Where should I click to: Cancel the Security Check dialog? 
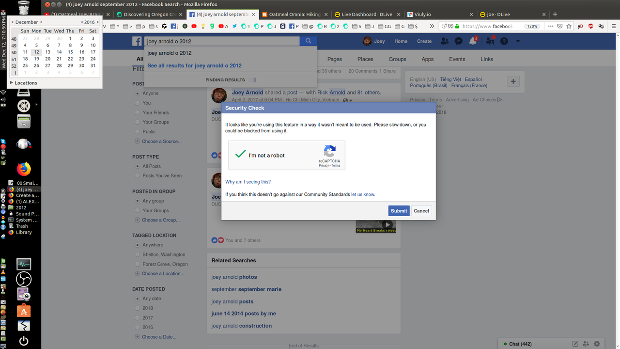click(421, 211)
